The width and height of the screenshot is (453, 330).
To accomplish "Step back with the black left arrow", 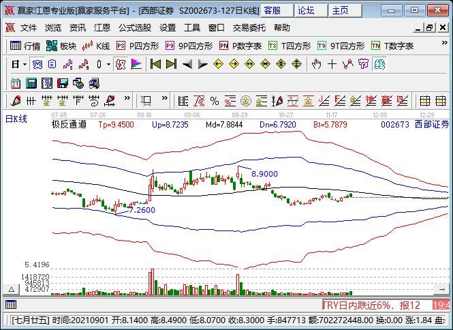I will pyautogui.click(x=187, y=64).
